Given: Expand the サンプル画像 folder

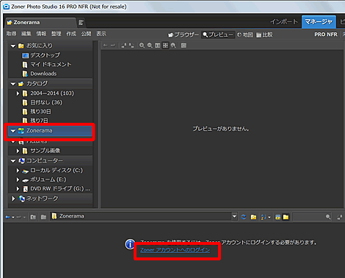Looking at the screenshot, I should tap(18, 151).
